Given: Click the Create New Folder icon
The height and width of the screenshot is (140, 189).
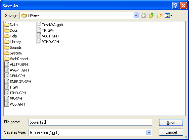Looking at the screenshot, I should (159, 15).
